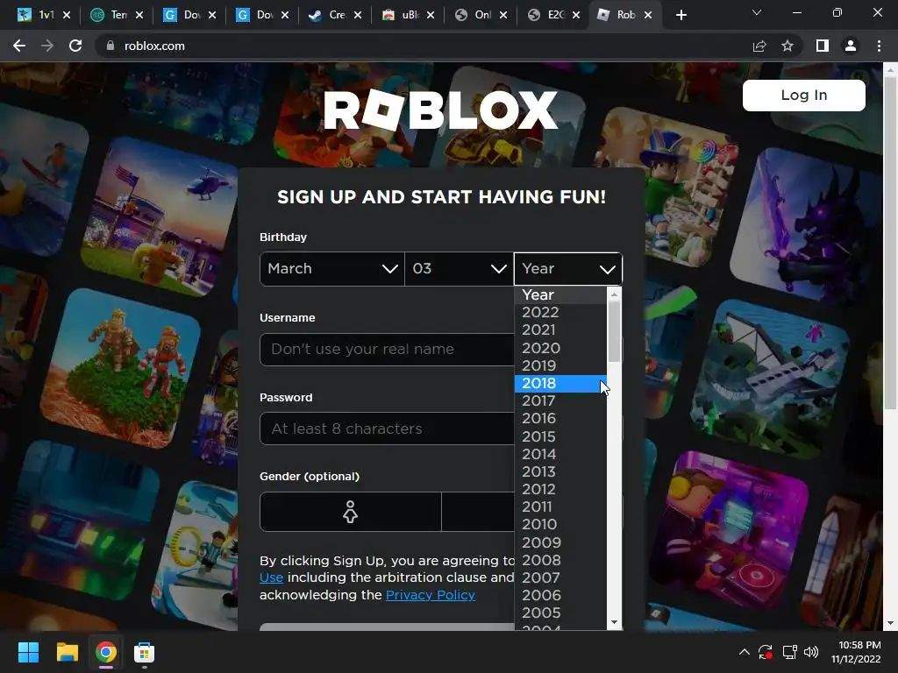Click the page vertical scrollbar thumb

tap(890, 244)
